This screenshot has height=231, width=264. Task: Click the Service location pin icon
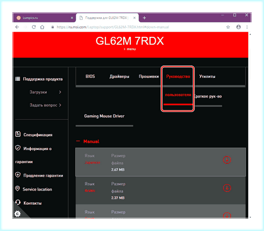tap(18, 188)
